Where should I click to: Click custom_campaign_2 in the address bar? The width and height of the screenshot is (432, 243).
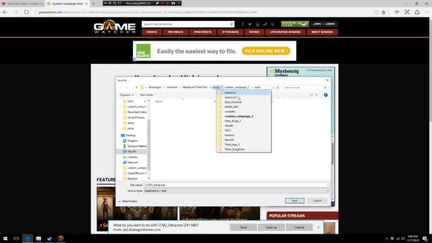[237, 87]
